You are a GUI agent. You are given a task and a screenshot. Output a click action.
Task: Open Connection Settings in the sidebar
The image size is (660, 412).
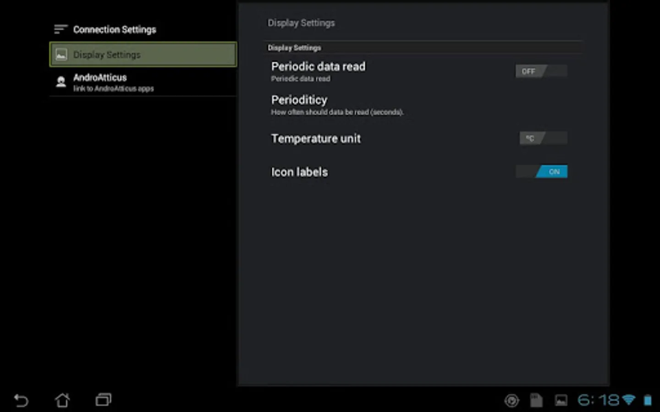(143, 30)
